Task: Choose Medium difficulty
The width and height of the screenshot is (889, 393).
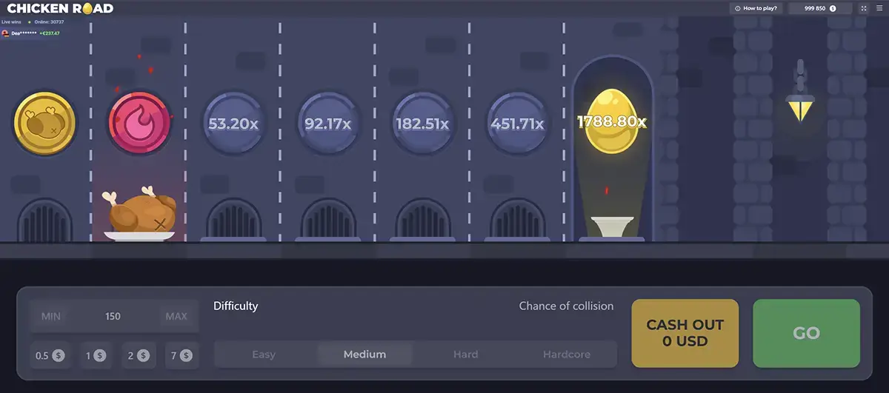Action: pos(364,355)
